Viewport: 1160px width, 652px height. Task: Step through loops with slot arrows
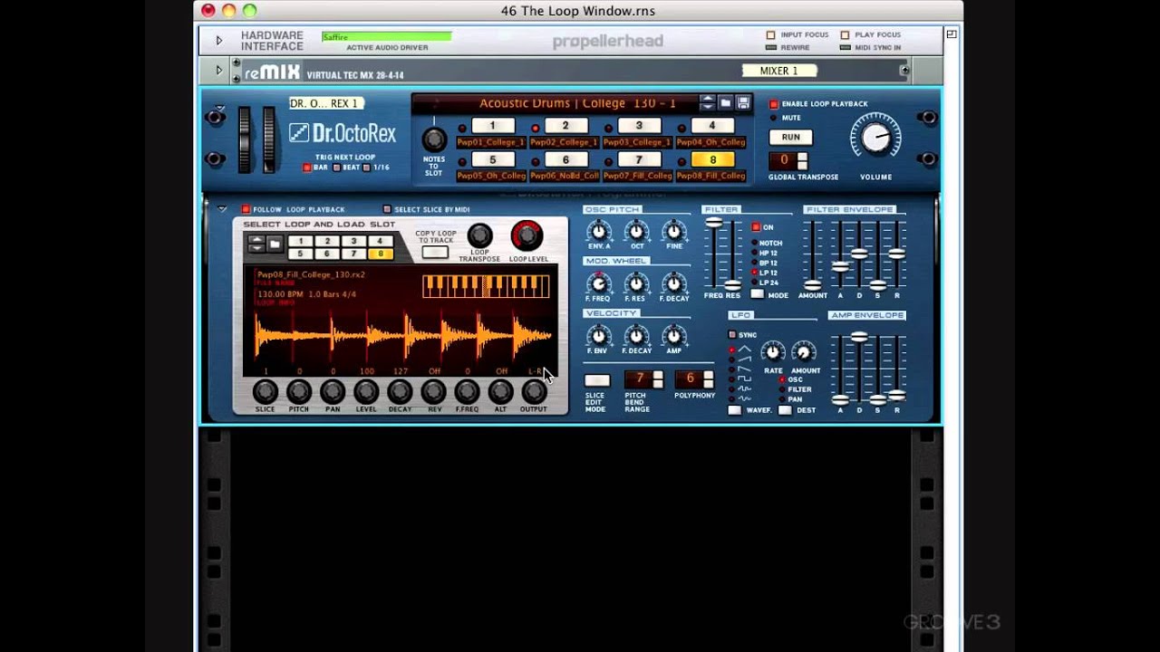[x=257, y=244]
